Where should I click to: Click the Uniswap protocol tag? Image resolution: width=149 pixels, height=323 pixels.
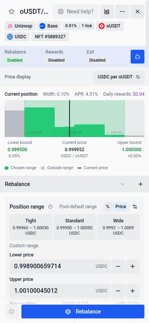[x=20, y=26]
